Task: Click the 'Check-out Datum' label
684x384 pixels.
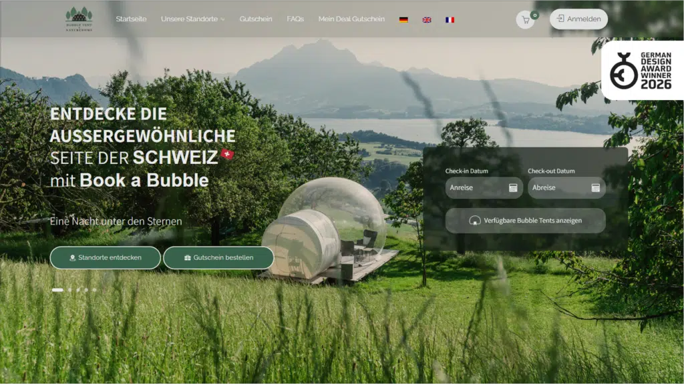Action: pos(551,171)
